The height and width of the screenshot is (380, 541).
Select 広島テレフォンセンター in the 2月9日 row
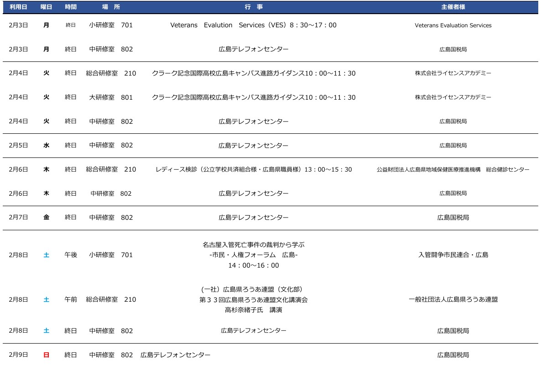coord(175,355)
